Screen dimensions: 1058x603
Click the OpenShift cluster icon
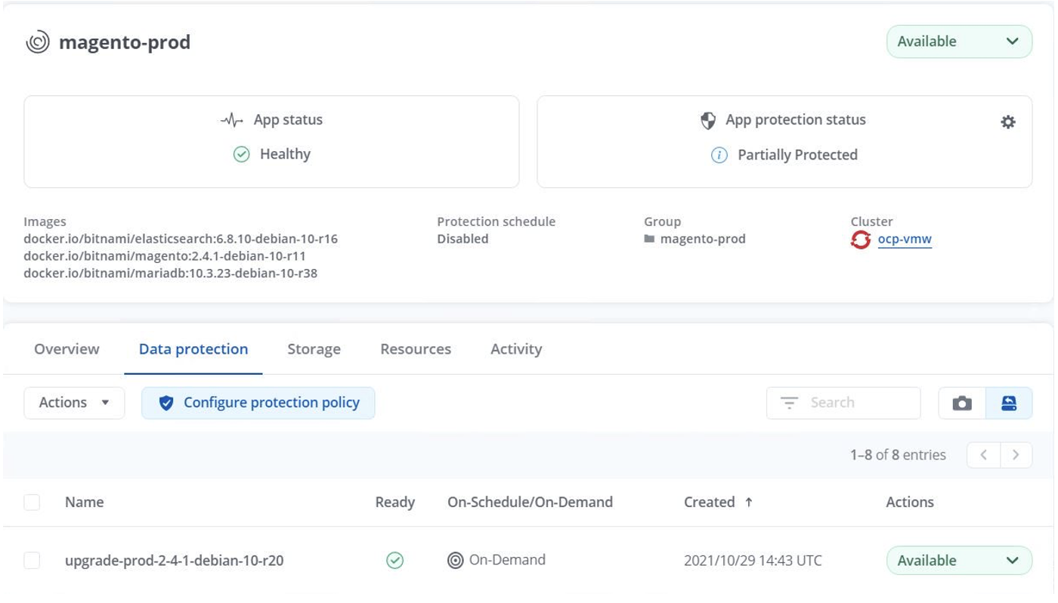pyautogui.click(x=860, y=240)
